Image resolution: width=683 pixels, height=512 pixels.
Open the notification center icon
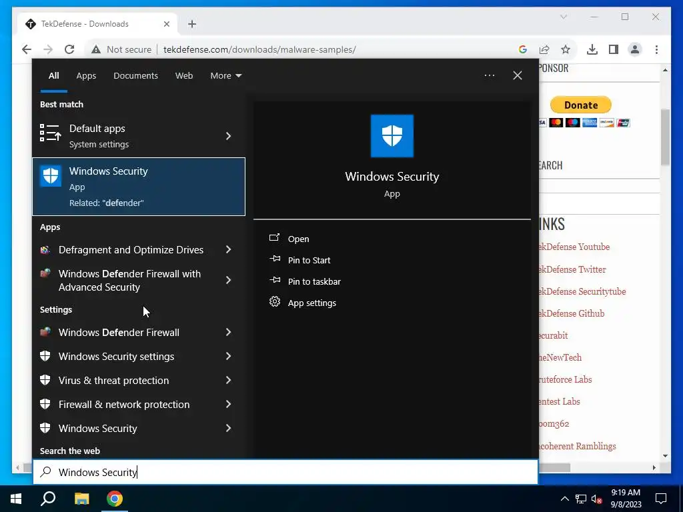(661, 499)
